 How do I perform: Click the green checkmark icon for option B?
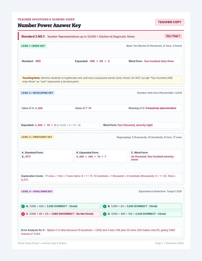pos(105,206)
